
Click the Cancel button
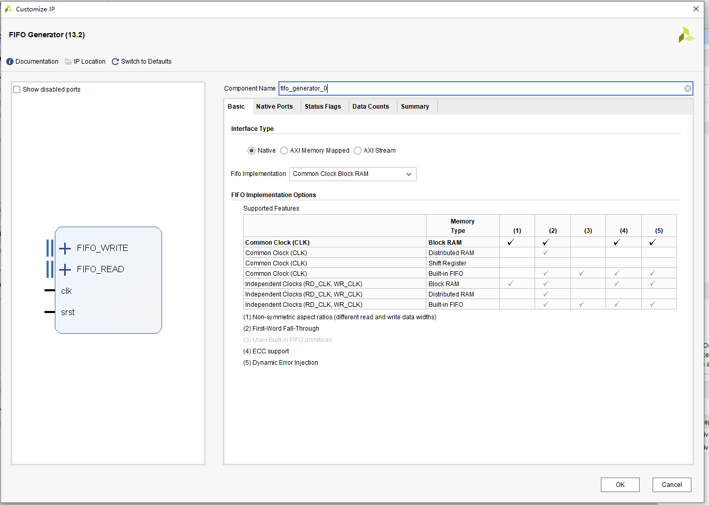point(672,485)
